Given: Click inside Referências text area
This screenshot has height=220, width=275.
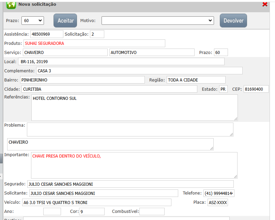Looking at the screenshot, I should pos(134,108).
